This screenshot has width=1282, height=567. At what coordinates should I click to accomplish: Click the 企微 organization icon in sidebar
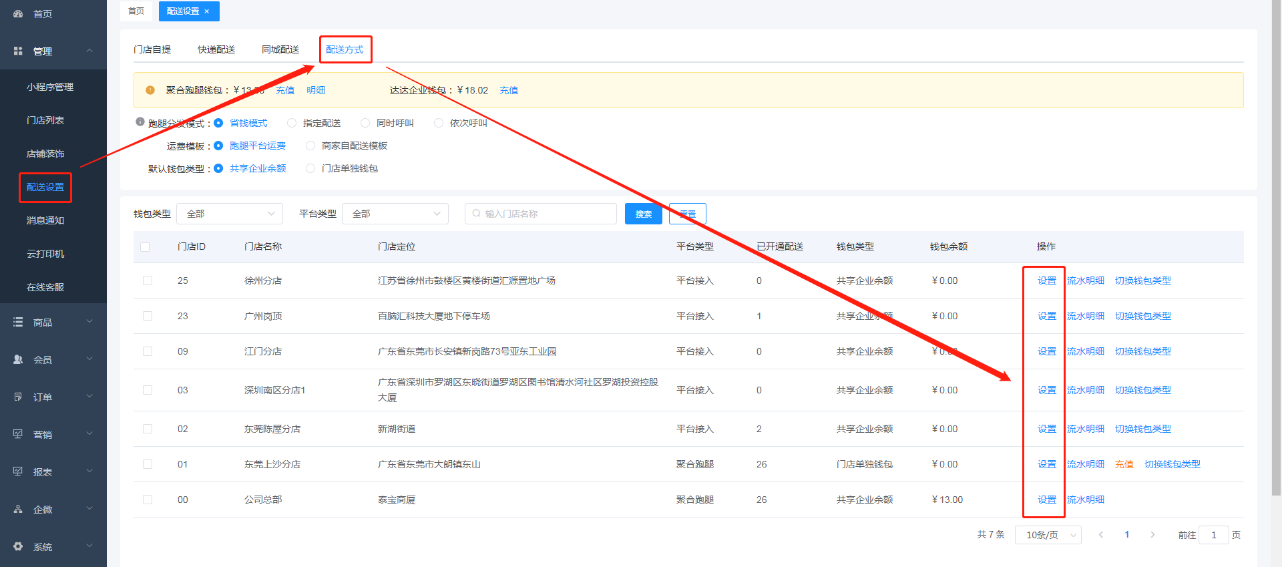(18, 509)
